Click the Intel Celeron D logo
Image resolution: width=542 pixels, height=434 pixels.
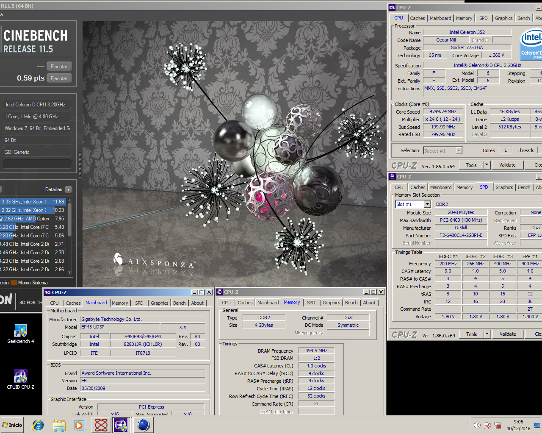tap(531, 45)
